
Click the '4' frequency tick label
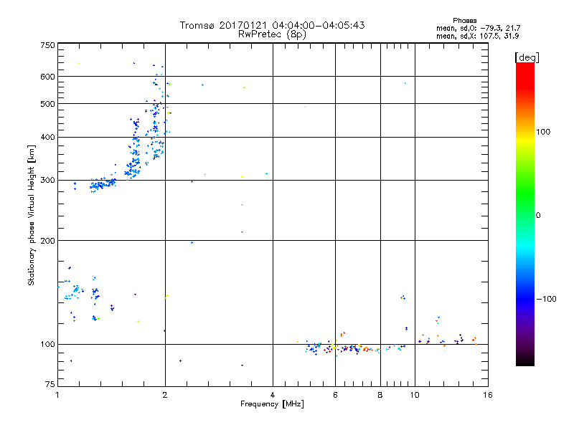[x=273, y=395]
